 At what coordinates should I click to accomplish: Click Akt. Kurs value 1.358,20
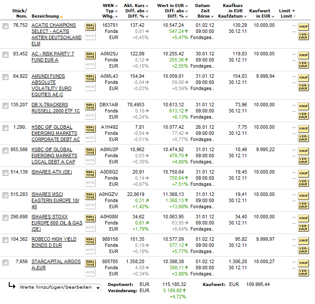coord(135,261)
